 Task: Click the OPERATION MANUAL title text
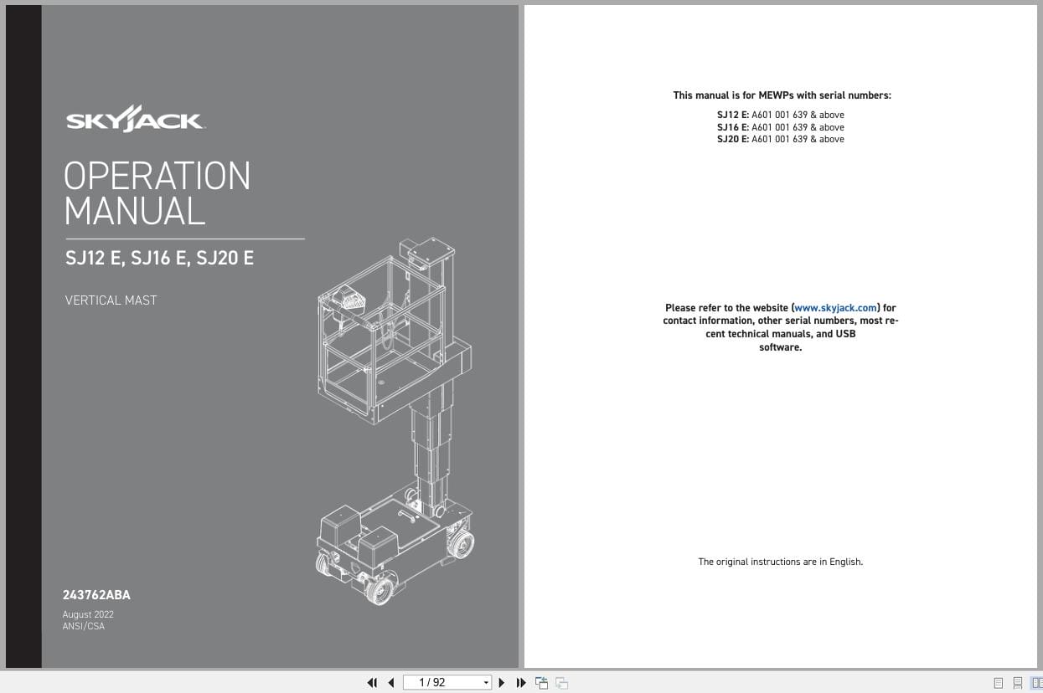157,194
